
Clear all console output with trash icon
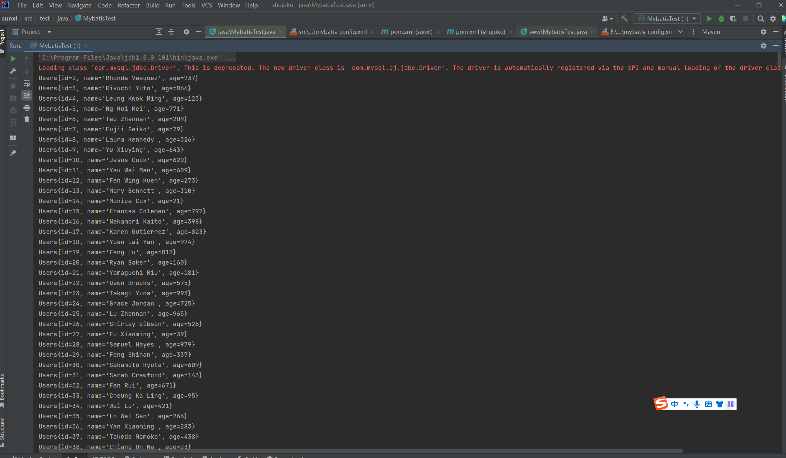(x=27, y=119)
